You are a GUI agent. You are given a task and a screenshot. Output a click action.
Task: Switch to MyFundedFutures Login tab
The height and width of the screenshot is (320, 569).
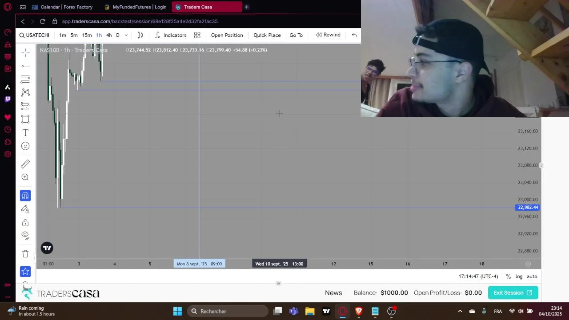(135, 7)
